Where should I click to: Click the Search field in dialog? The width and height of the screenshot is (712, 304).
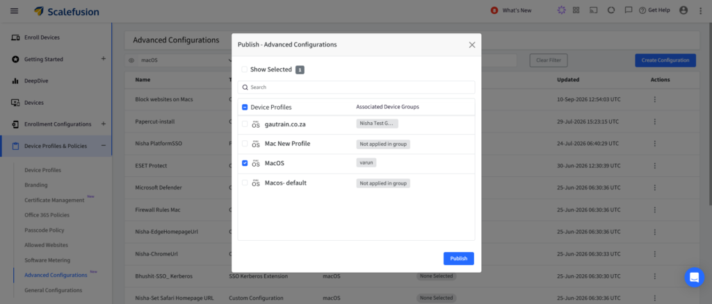tap(357, 87)
